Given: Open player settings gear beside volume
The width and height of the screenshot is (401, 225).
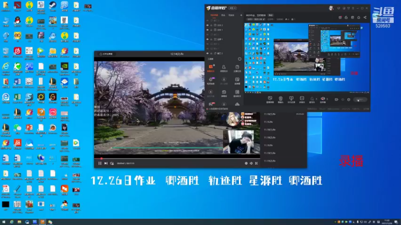Looking at the screenshot, I should pos(246,163).
